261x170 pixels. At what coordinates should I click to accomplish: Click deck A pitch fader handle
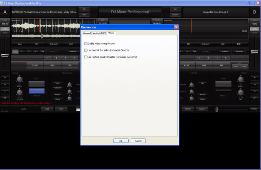coord(5,55)
